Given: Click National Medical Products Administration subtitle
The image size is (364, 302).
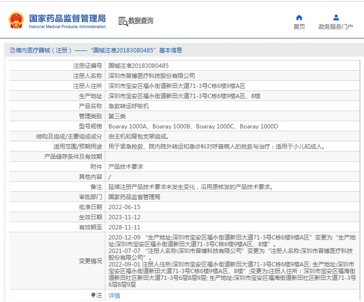Looking at the screenshot, I should tap(67, 27).
